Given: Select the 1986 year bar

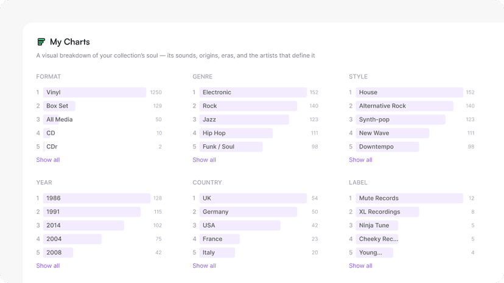Looking at the screenshot, I should tap(97, 198).
